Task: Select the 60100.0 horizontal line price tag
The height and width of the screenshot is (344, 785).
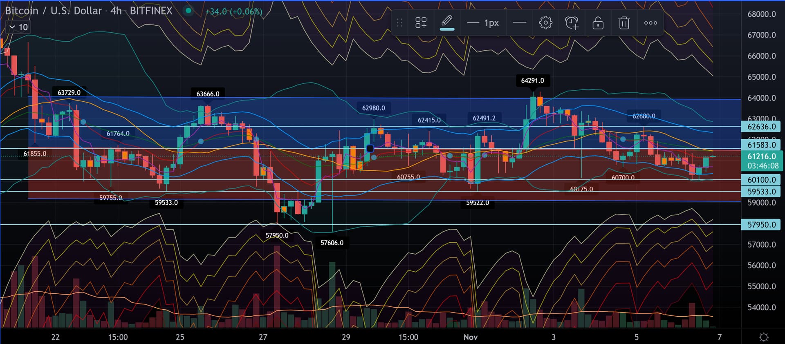Action: [x=761, y=180]
